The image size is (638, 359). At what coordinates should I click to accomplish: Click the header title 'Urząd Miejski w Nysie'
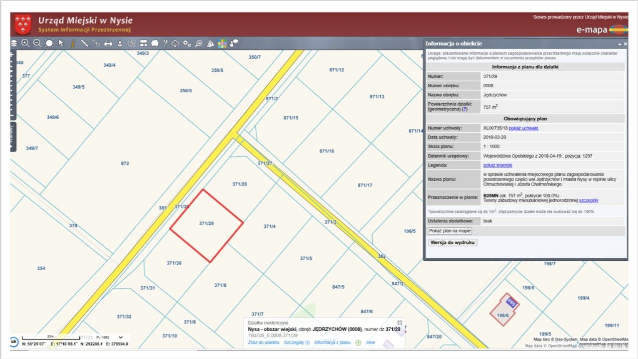(x=85, y=20)
